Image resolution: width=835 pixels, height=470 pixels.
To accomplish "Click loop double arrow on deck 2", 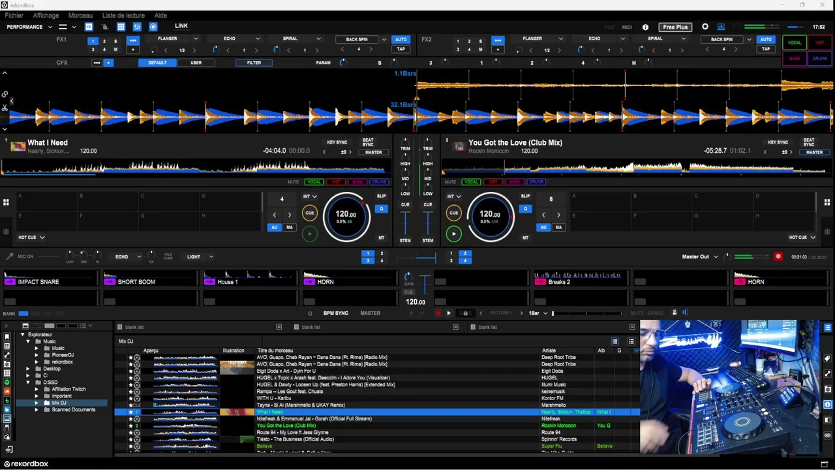I will click(x=558, y=215).
